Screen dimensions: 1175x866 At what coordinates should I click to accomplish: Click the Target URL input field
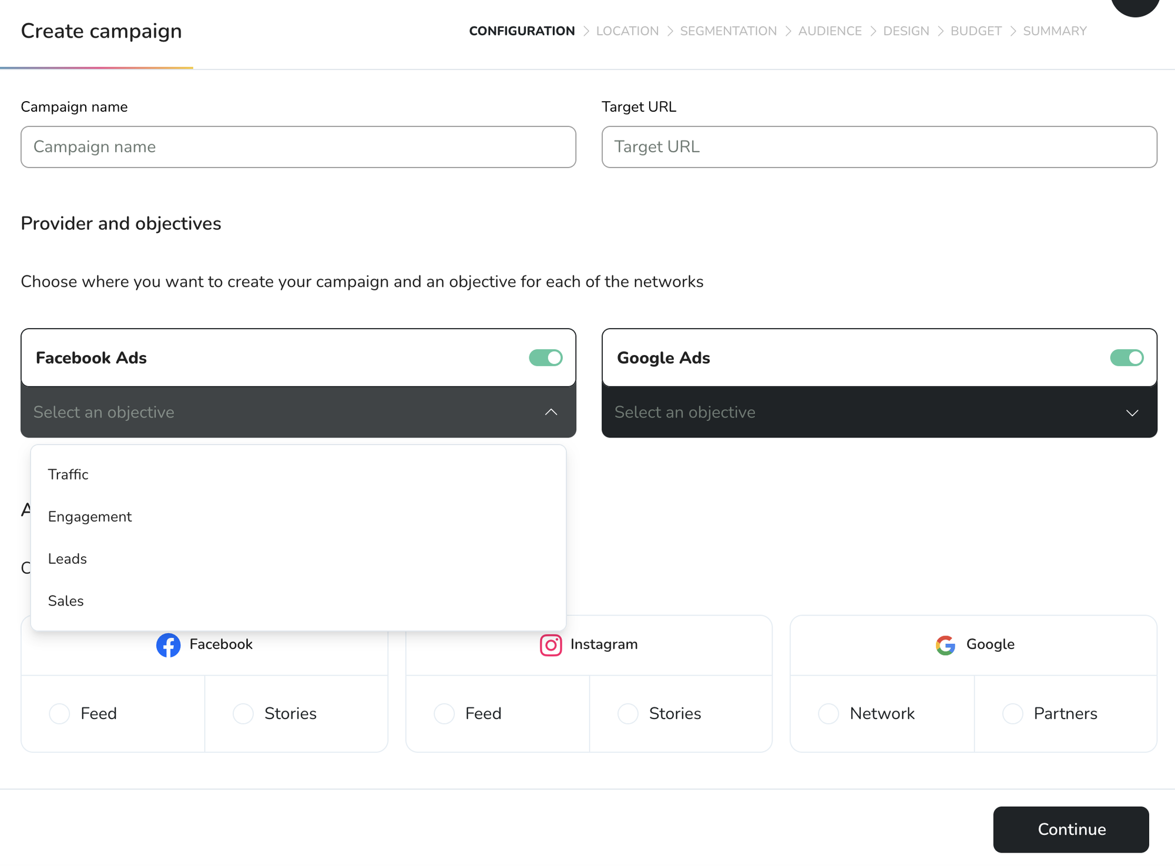[879, 147]
